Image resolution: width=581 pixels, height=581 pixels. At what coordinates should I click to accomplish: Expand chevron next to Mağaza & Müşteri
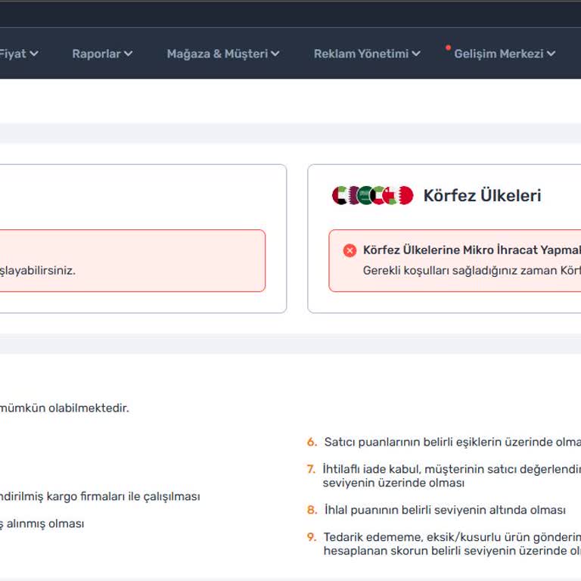point(275,54)
